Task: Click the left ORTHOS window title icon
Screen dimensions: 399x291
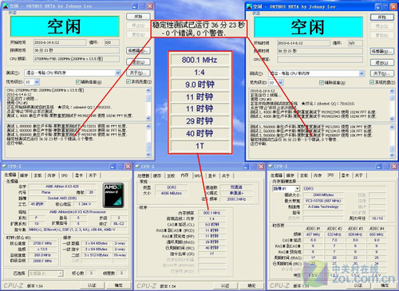Action: [x=6, y=6]
